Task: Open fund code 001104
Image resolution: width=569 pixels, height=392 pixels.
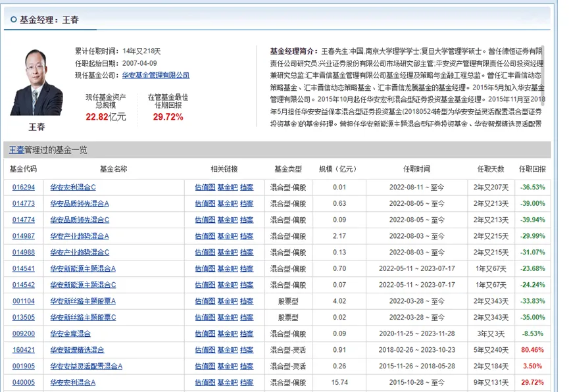Action: [24, 301]
